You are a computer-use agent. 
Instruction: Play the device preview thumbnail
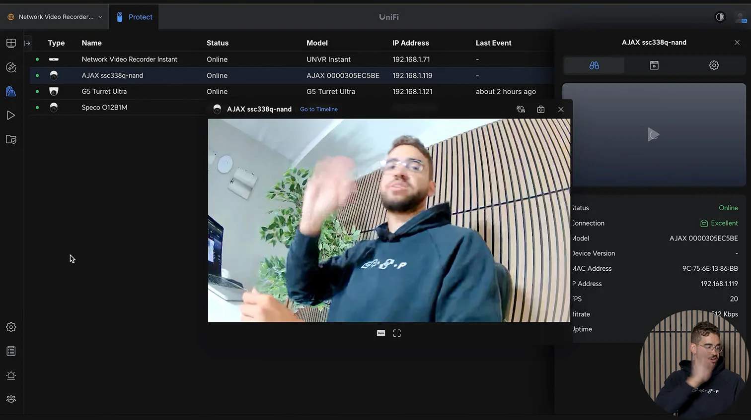click(654, 134)
